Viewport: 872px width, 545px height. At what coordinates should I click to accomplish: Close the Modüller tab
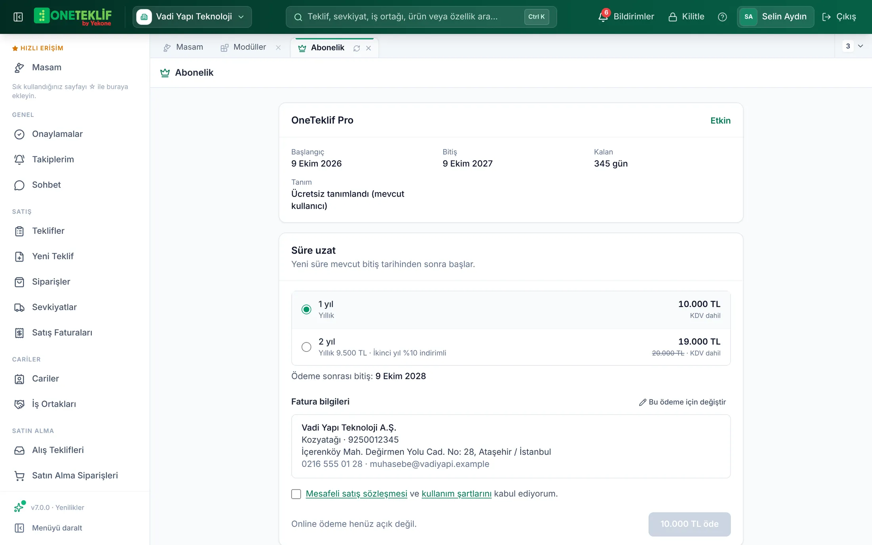278,48
